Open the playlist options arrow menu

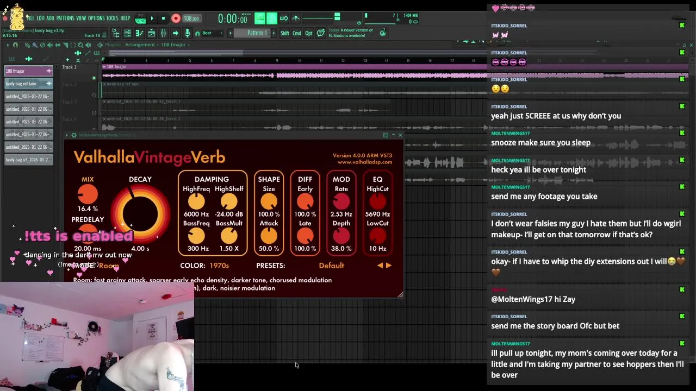click(7, 45)
